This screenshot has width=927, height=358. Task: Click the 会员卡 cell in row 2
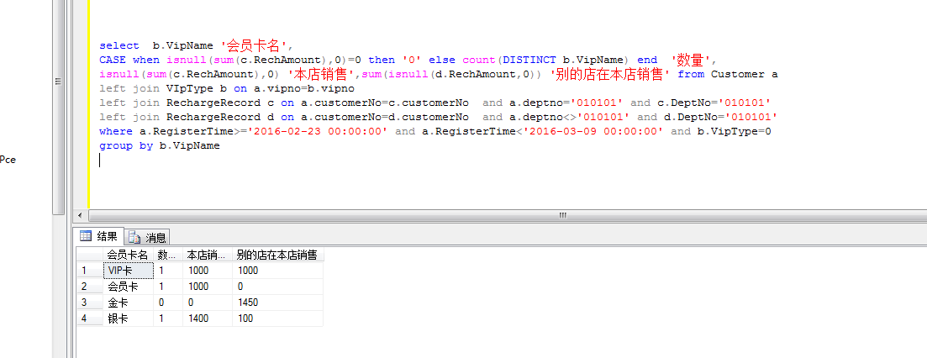(129, 287)
